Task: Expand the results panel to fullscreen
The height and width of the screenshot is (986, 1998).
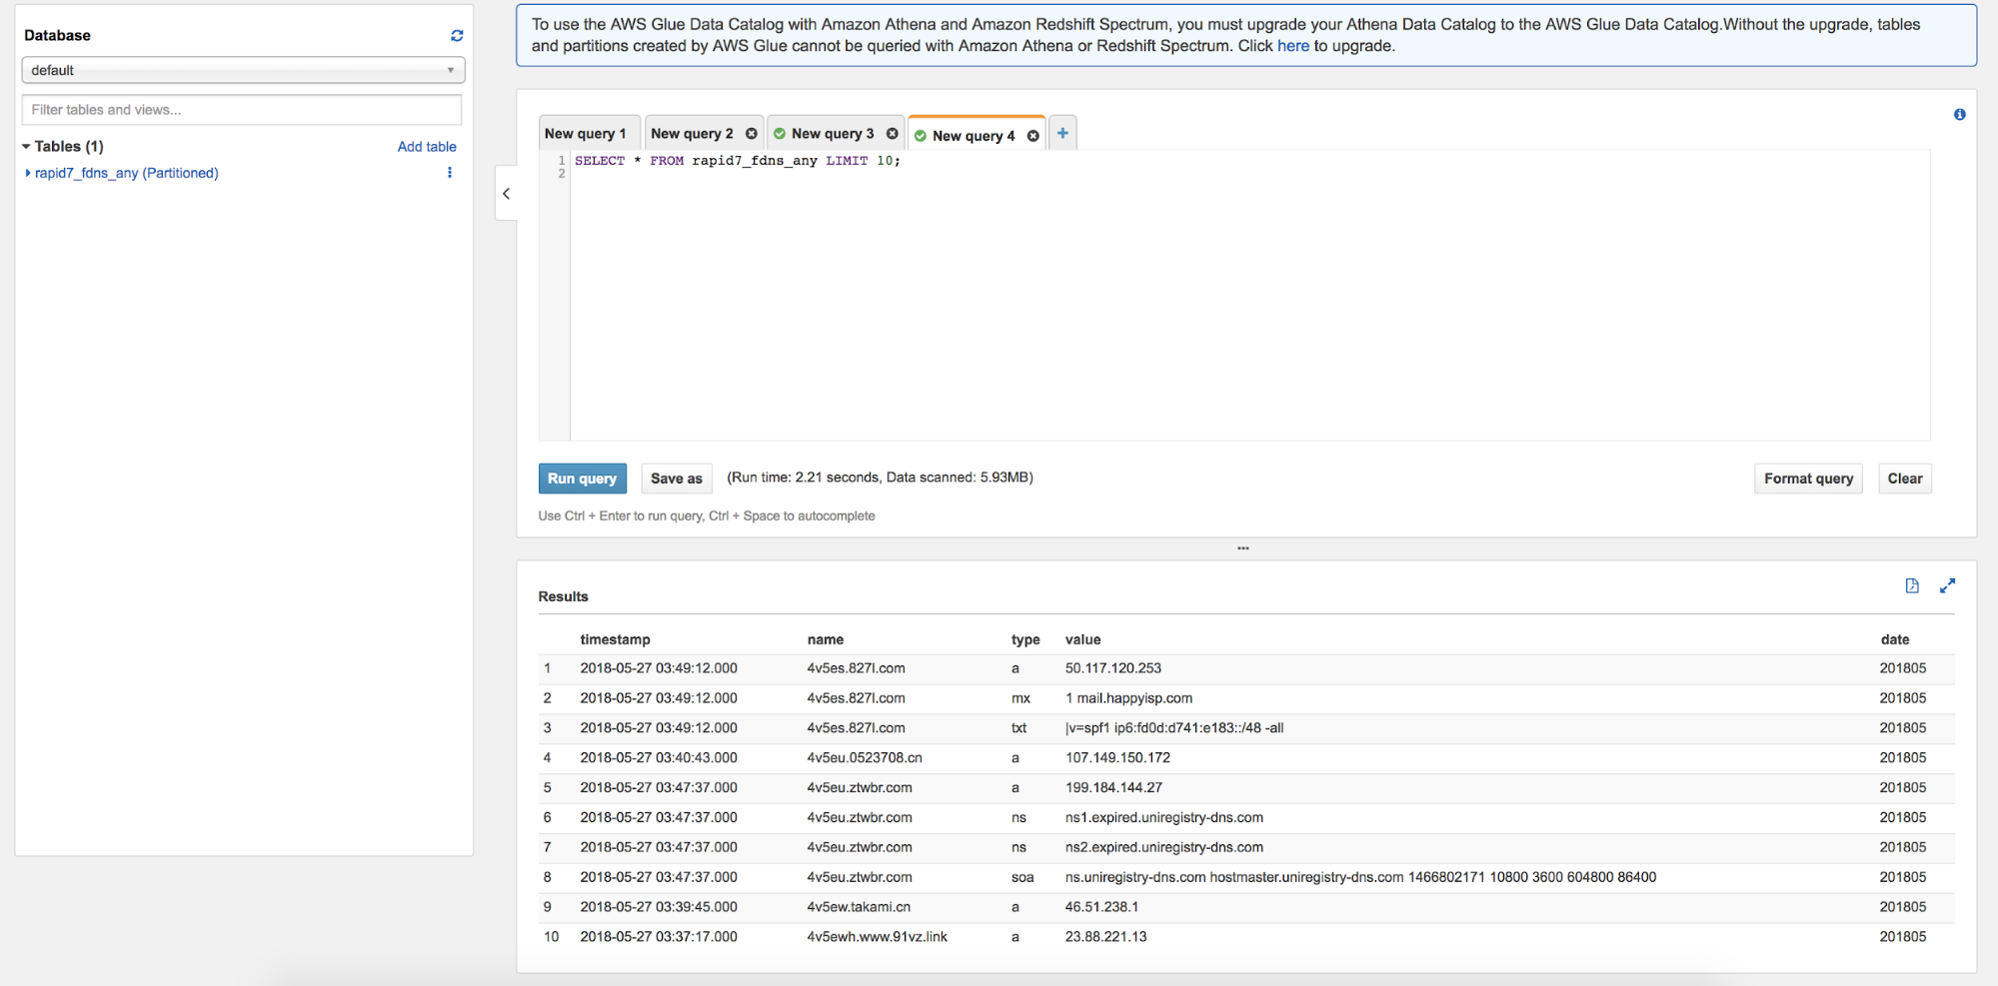Action: click(1947, 586)
